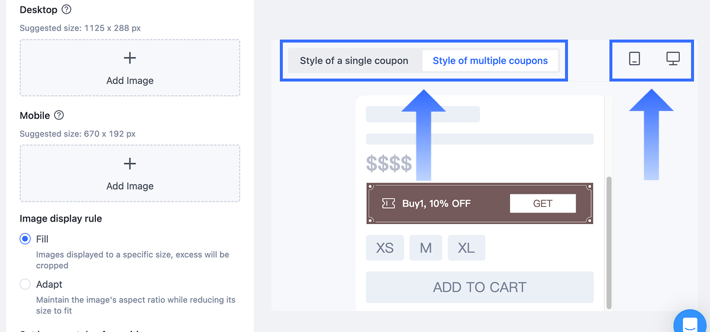This screenshot has width=710, height=332.
Task: Choose the M size option
Action: (x=425, y=248)
